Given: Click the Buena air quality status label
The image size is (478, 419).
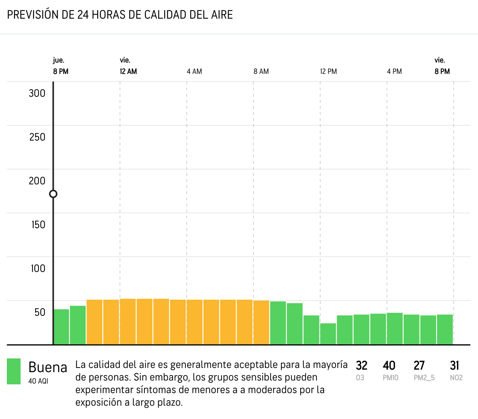Looking at the screenshot, I should coord(48,367).
